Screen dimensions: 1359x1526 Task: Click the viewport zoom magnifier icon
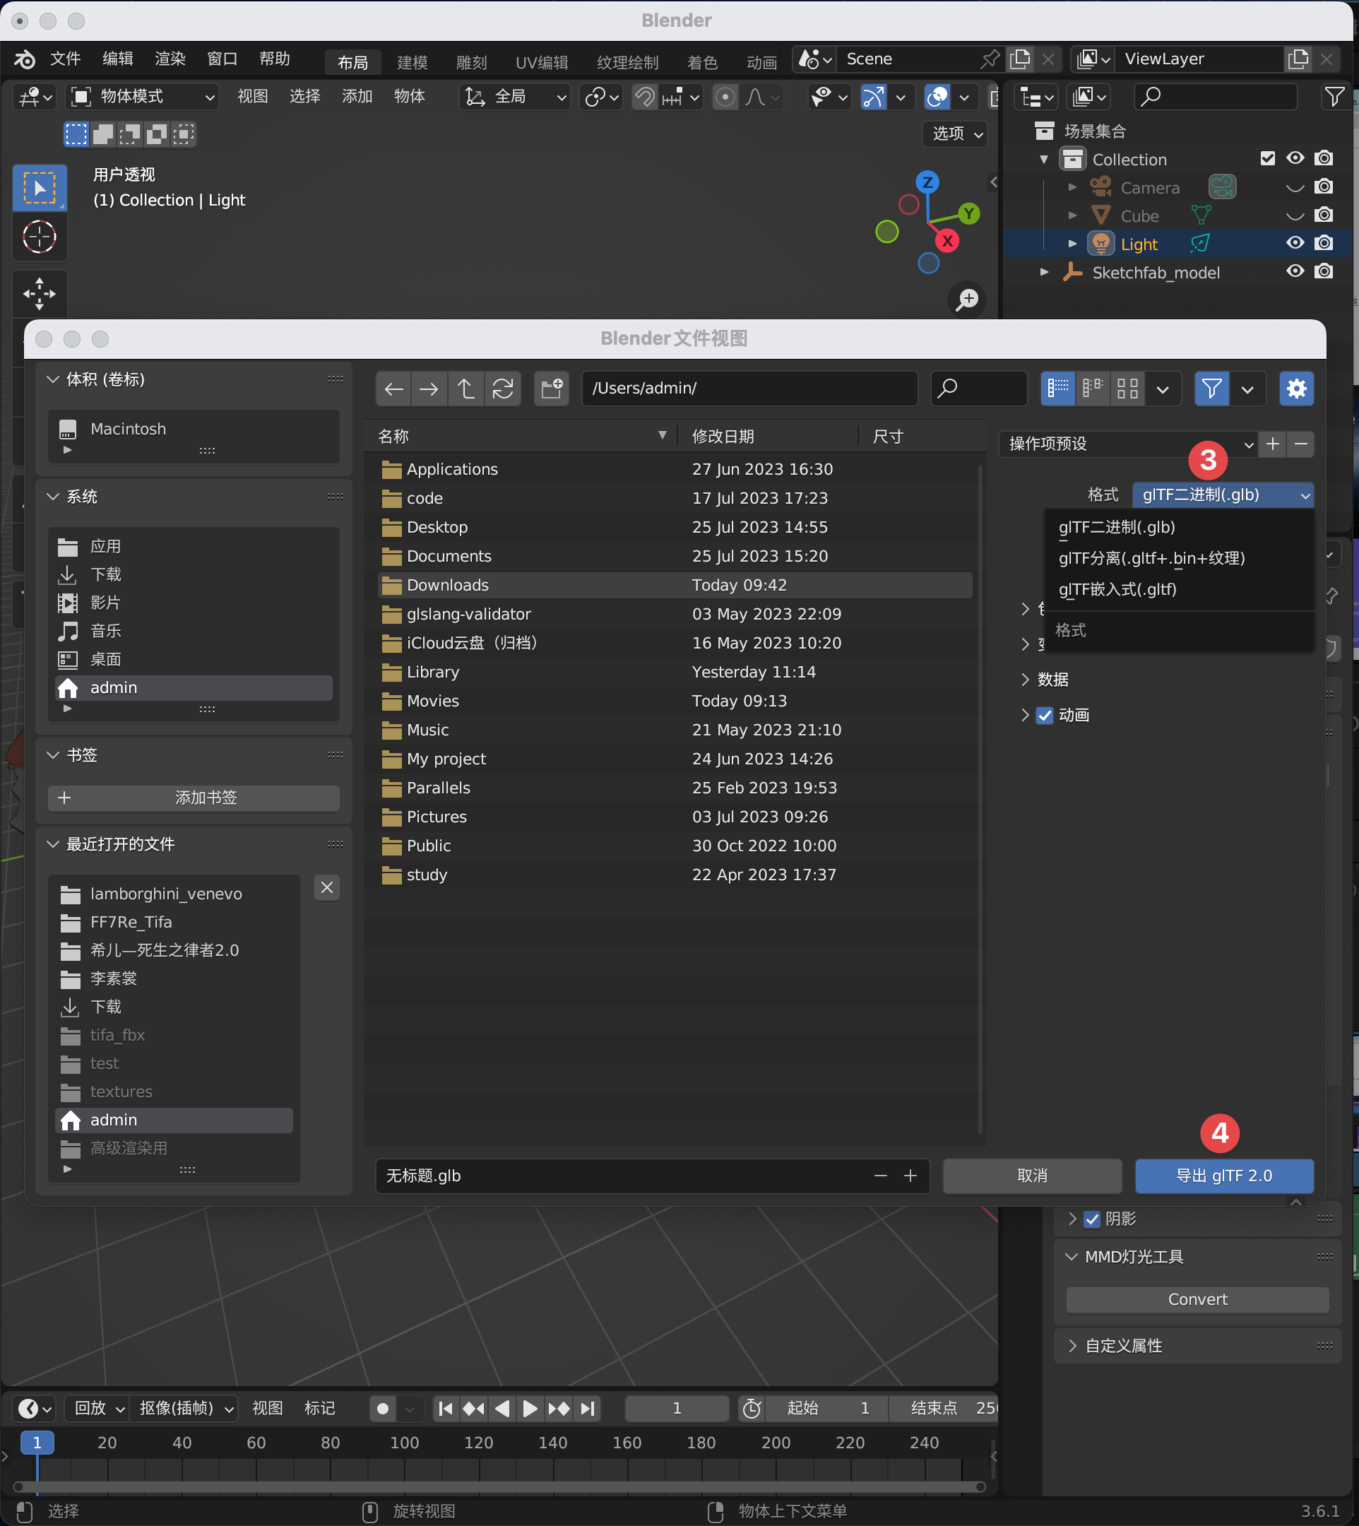968,300
